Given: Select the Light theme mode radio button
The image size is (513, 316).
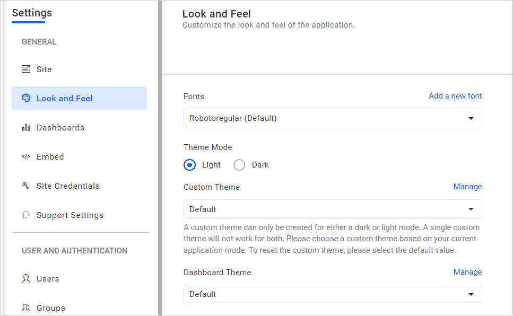Looking at the screenshot, I should [x=190, y=165].
